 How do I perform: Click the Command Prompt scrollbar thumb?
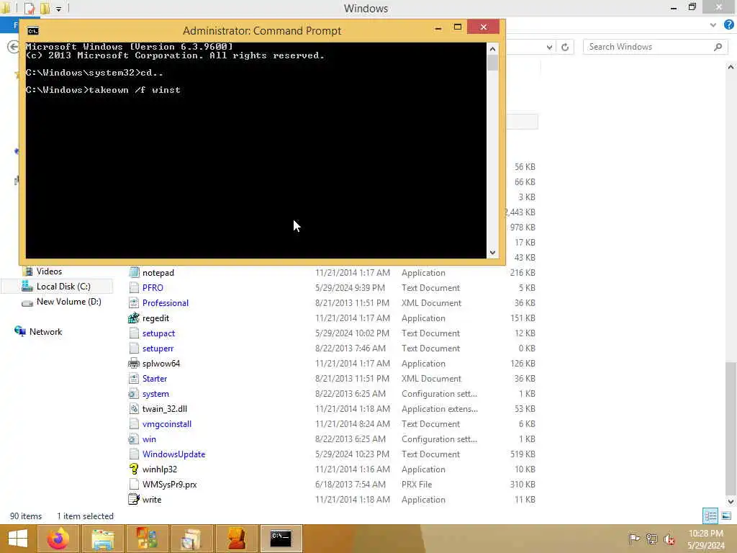[x=492, y=63]
